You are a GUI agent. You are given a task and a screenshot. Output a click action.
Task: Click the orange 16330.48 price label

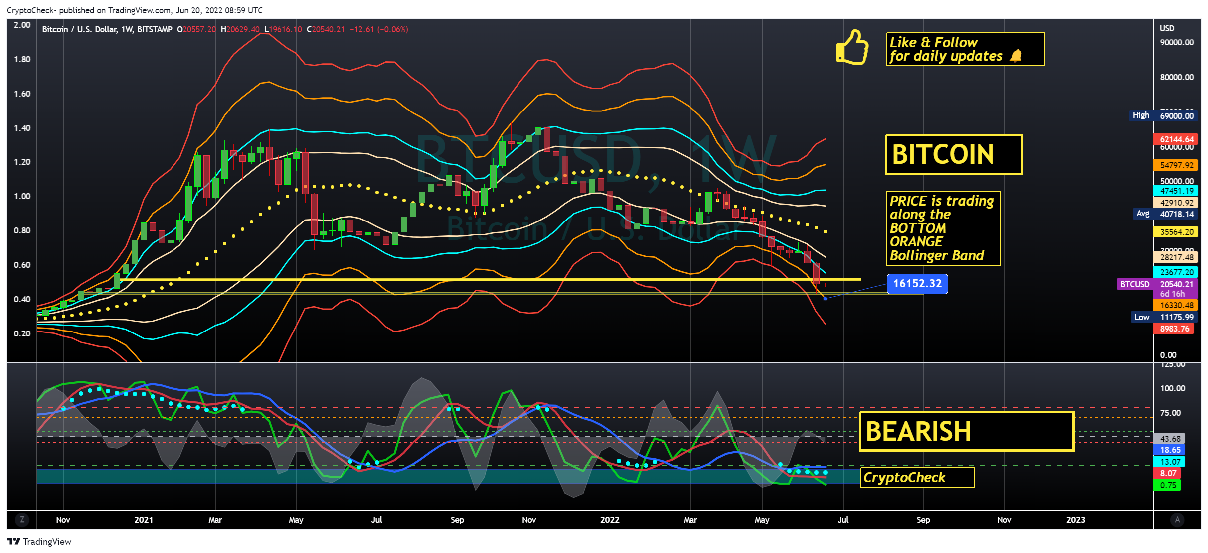[1176, 305]
